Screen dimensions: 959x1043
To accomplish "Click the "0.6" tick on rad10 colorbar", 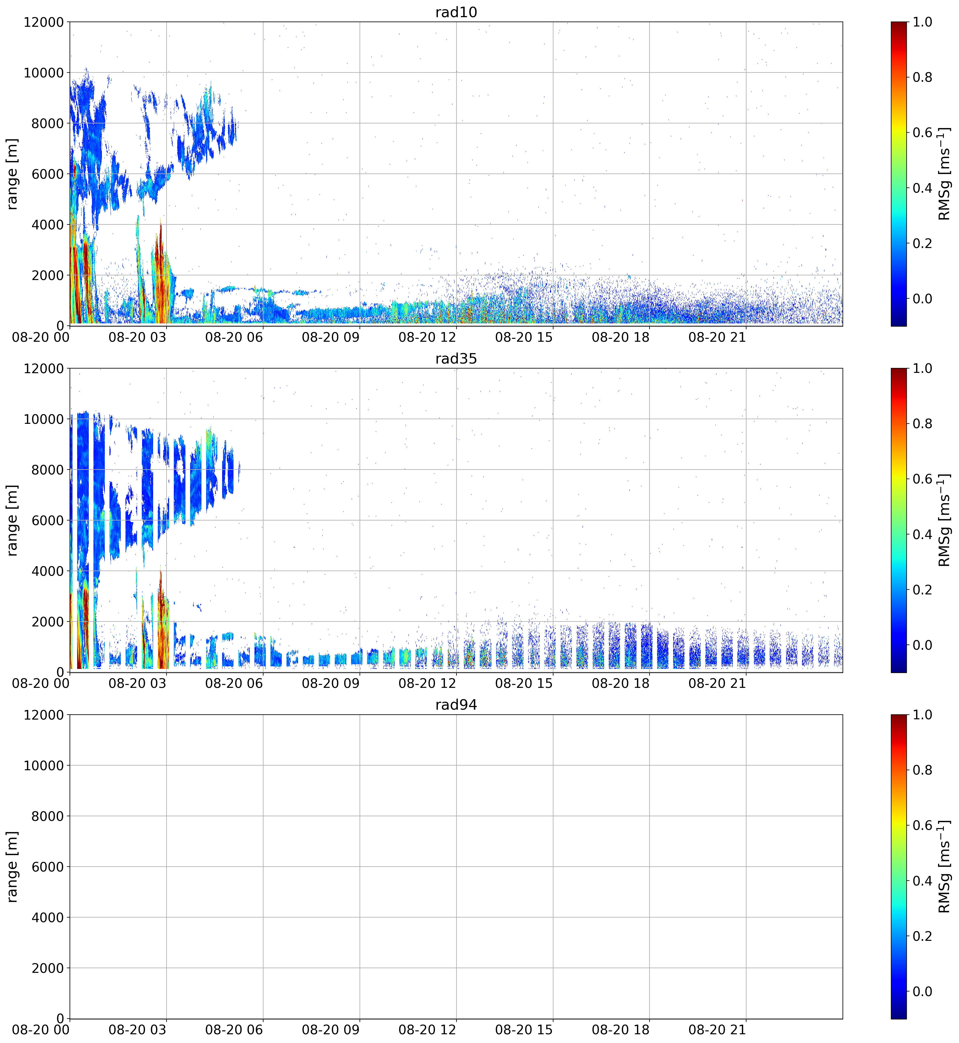I will tap(923, 133).
